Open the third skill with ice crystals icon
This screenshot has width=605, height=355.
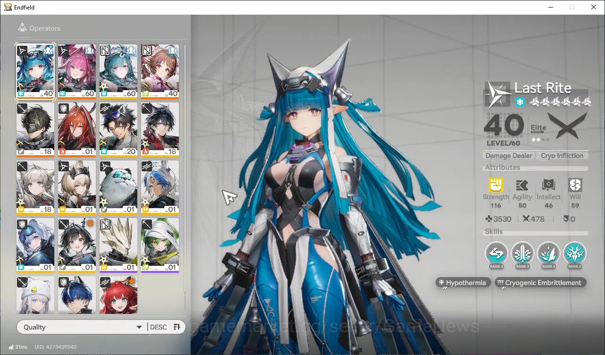coord(548,253)
